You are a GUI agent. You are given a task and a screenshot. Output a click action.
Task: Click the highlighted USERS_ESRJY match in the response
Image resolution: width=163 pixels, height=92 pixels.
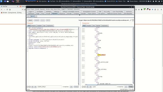[101, 55]
